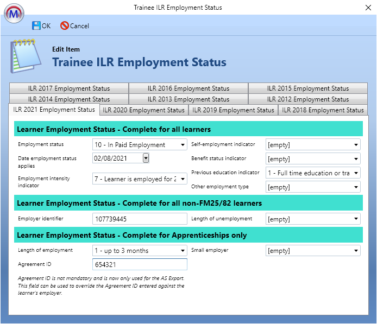Click the M application logo icon
377x324 pixels.
[14, 13]
